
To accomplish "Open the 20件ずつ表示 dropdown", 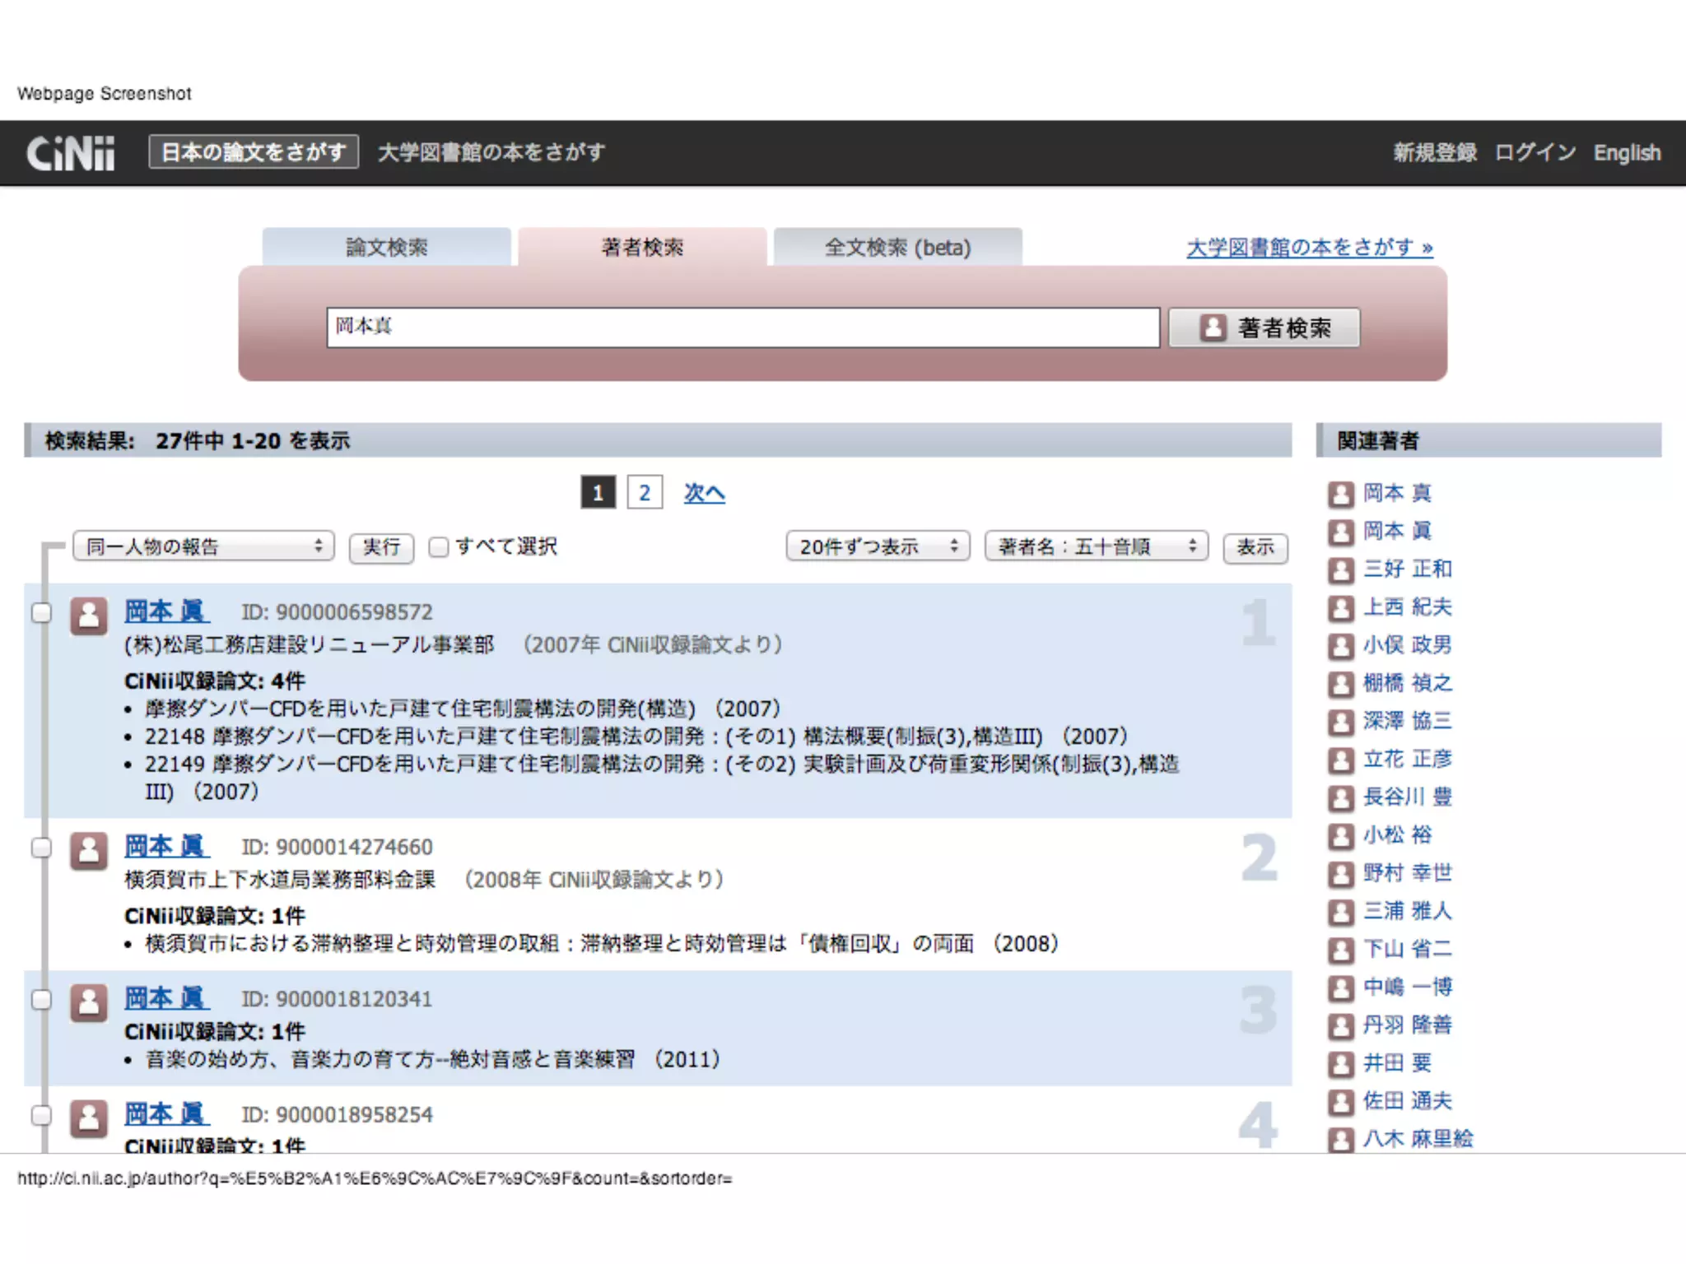I will click(x=878, y=546).
